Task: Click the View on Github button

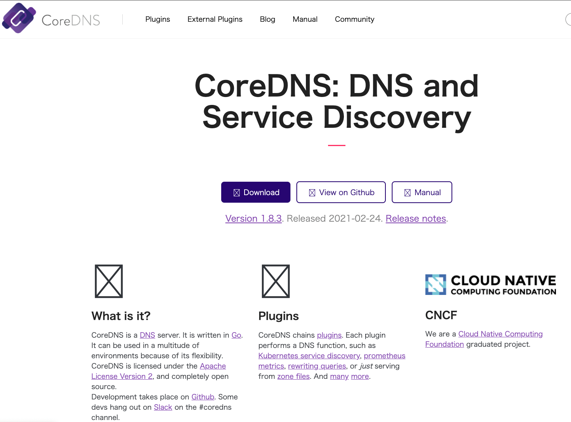Action: [x=341, y=192]
